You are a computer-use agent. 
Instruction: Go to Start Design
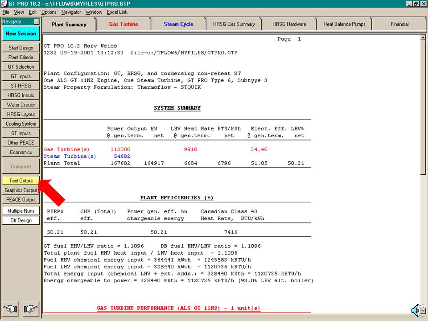21,48
